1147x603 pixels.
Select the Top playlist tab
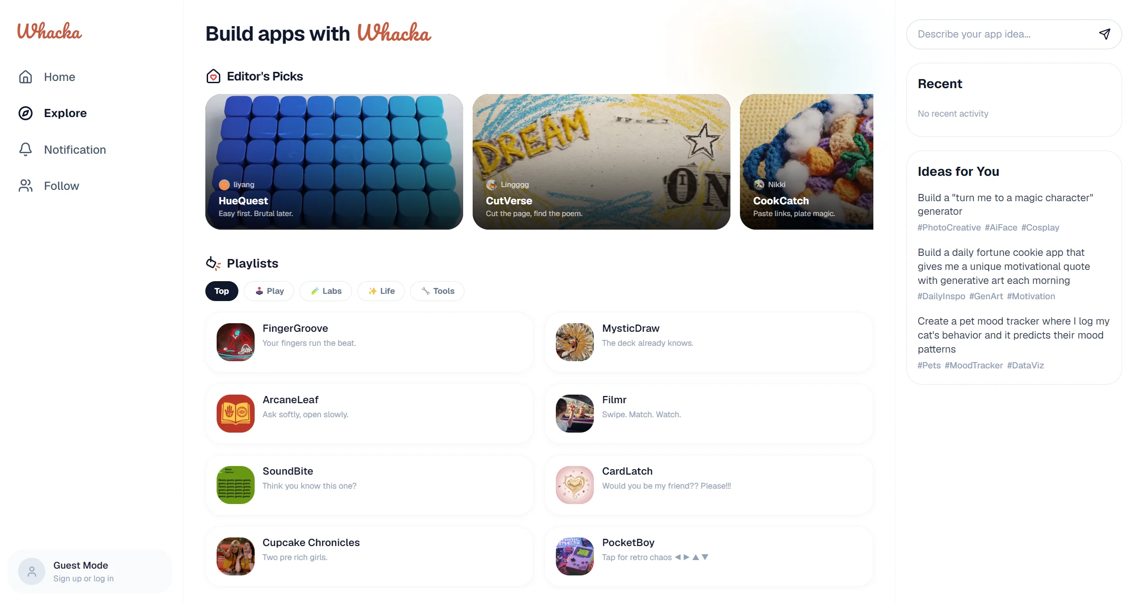tap(222, 291)
